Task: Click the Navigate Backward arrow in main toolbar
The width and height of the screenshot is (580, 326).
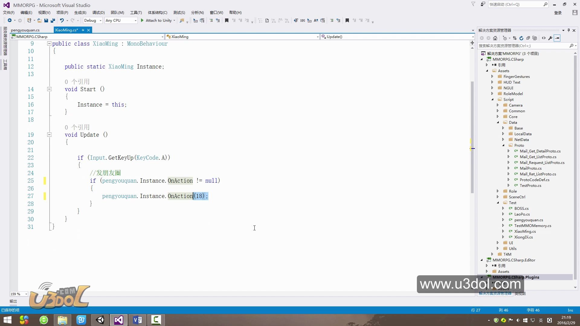Action: [10, 21]
